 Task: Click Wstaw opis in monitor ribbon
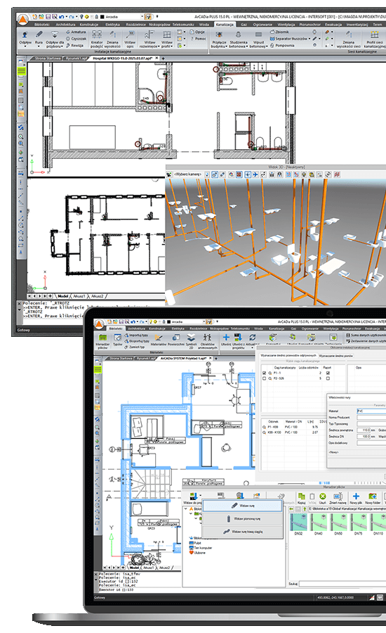click(130, 39)
